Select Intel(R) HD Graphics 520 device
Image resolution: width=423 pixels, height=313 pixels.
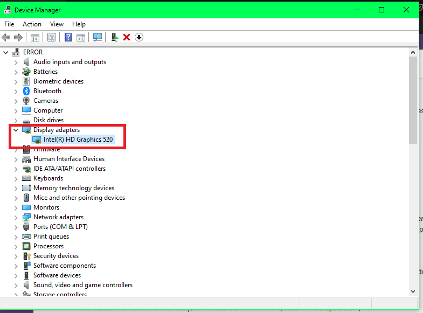pos(78,140)
